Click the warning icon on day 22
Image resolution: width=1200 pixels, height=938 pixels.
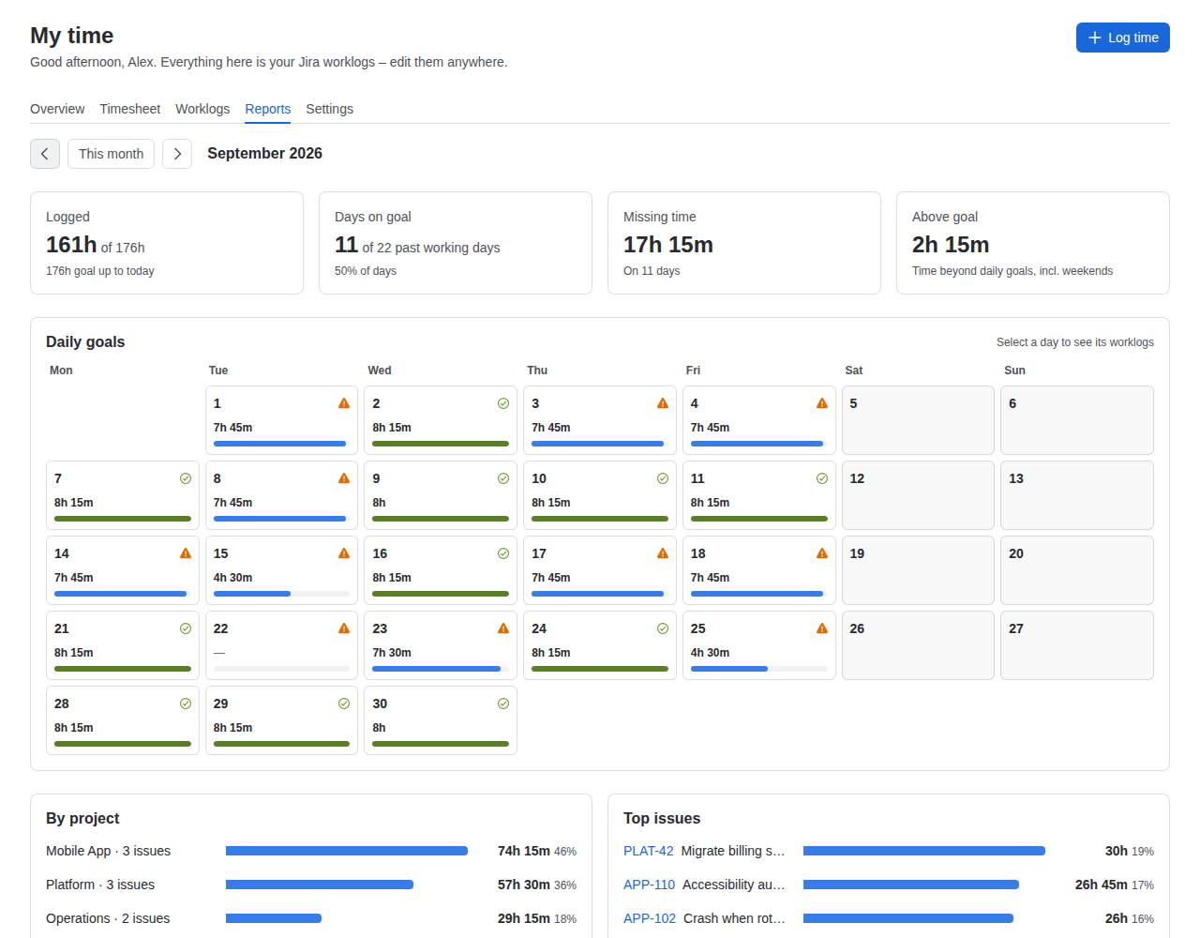point(344,628)
